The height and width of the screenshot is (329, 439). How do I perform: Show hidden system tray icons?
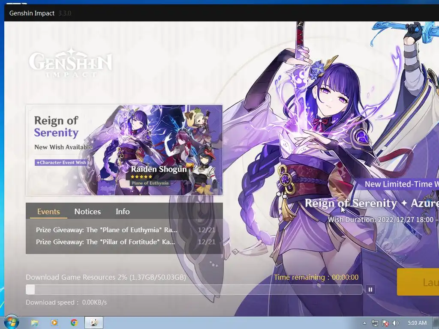click(364, 323)
